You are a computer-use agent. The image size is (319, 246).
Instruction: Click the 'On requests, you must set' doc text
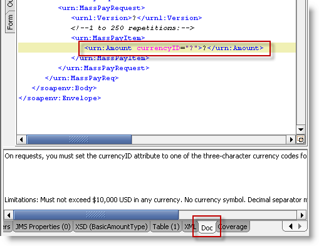pos(155,156)
